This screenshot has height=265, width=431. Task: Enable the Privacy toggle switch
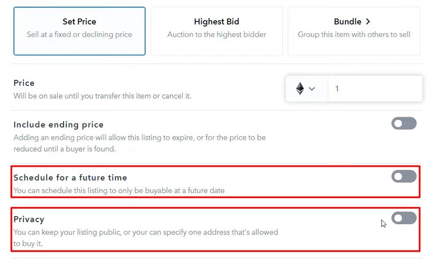click(403, 218)
